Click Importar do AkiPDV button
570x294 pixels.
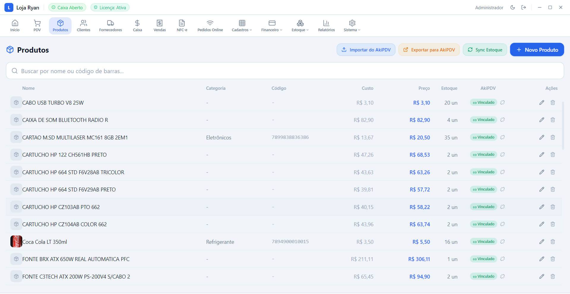(x=366, y=50)
